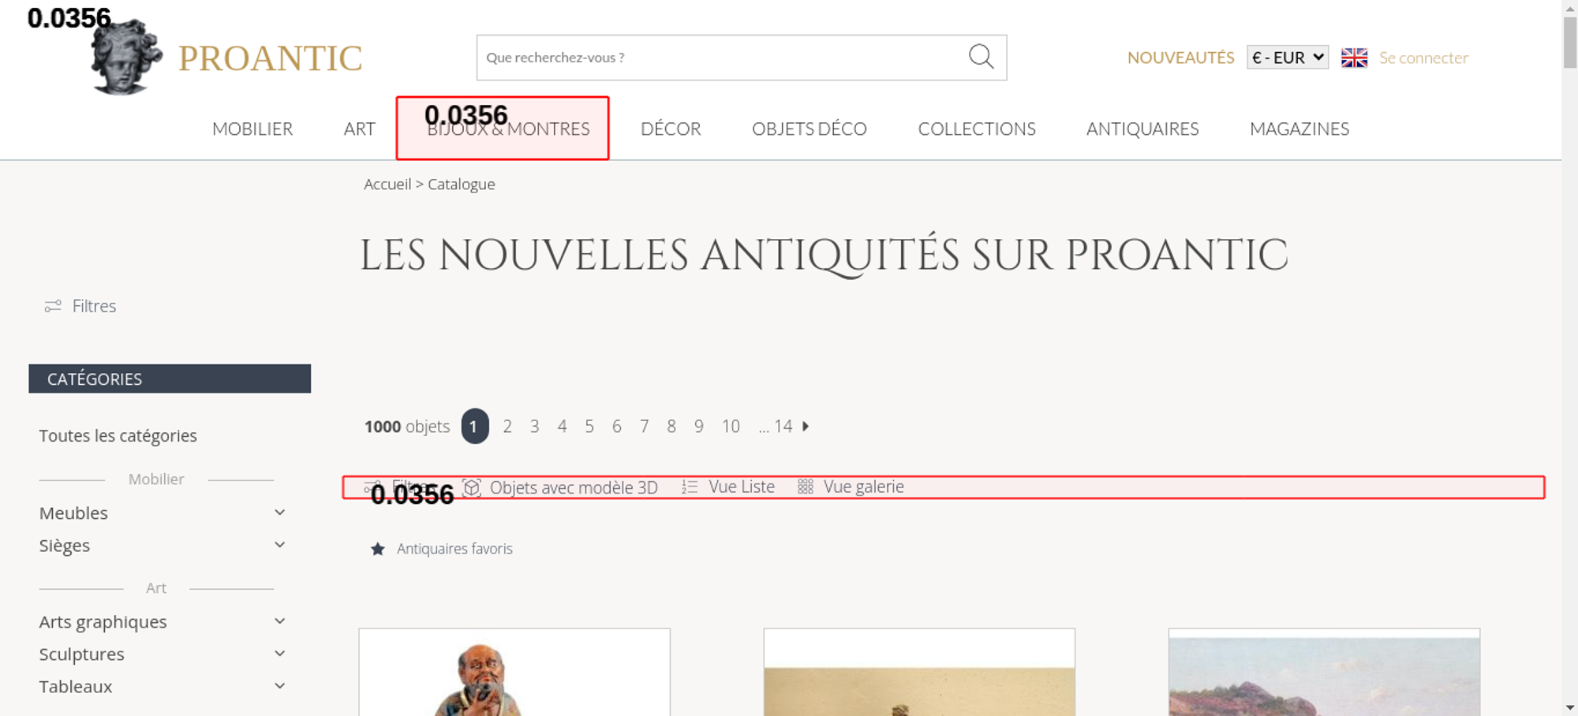
Task: Switch language via the UK flag icon
Action: pos(1354,58)
